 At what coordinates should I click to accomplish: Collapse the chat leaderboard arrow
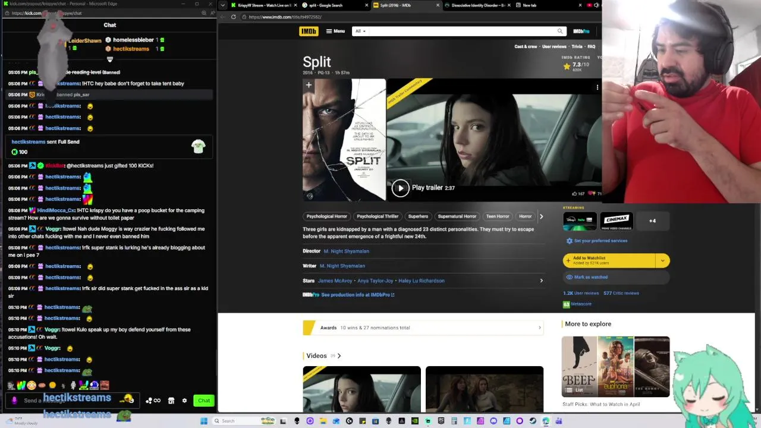click(x=109, y=59)
